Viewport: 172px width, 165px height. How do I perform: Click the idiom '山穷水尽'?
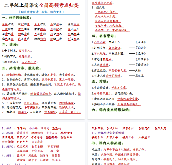coord(56,24)
